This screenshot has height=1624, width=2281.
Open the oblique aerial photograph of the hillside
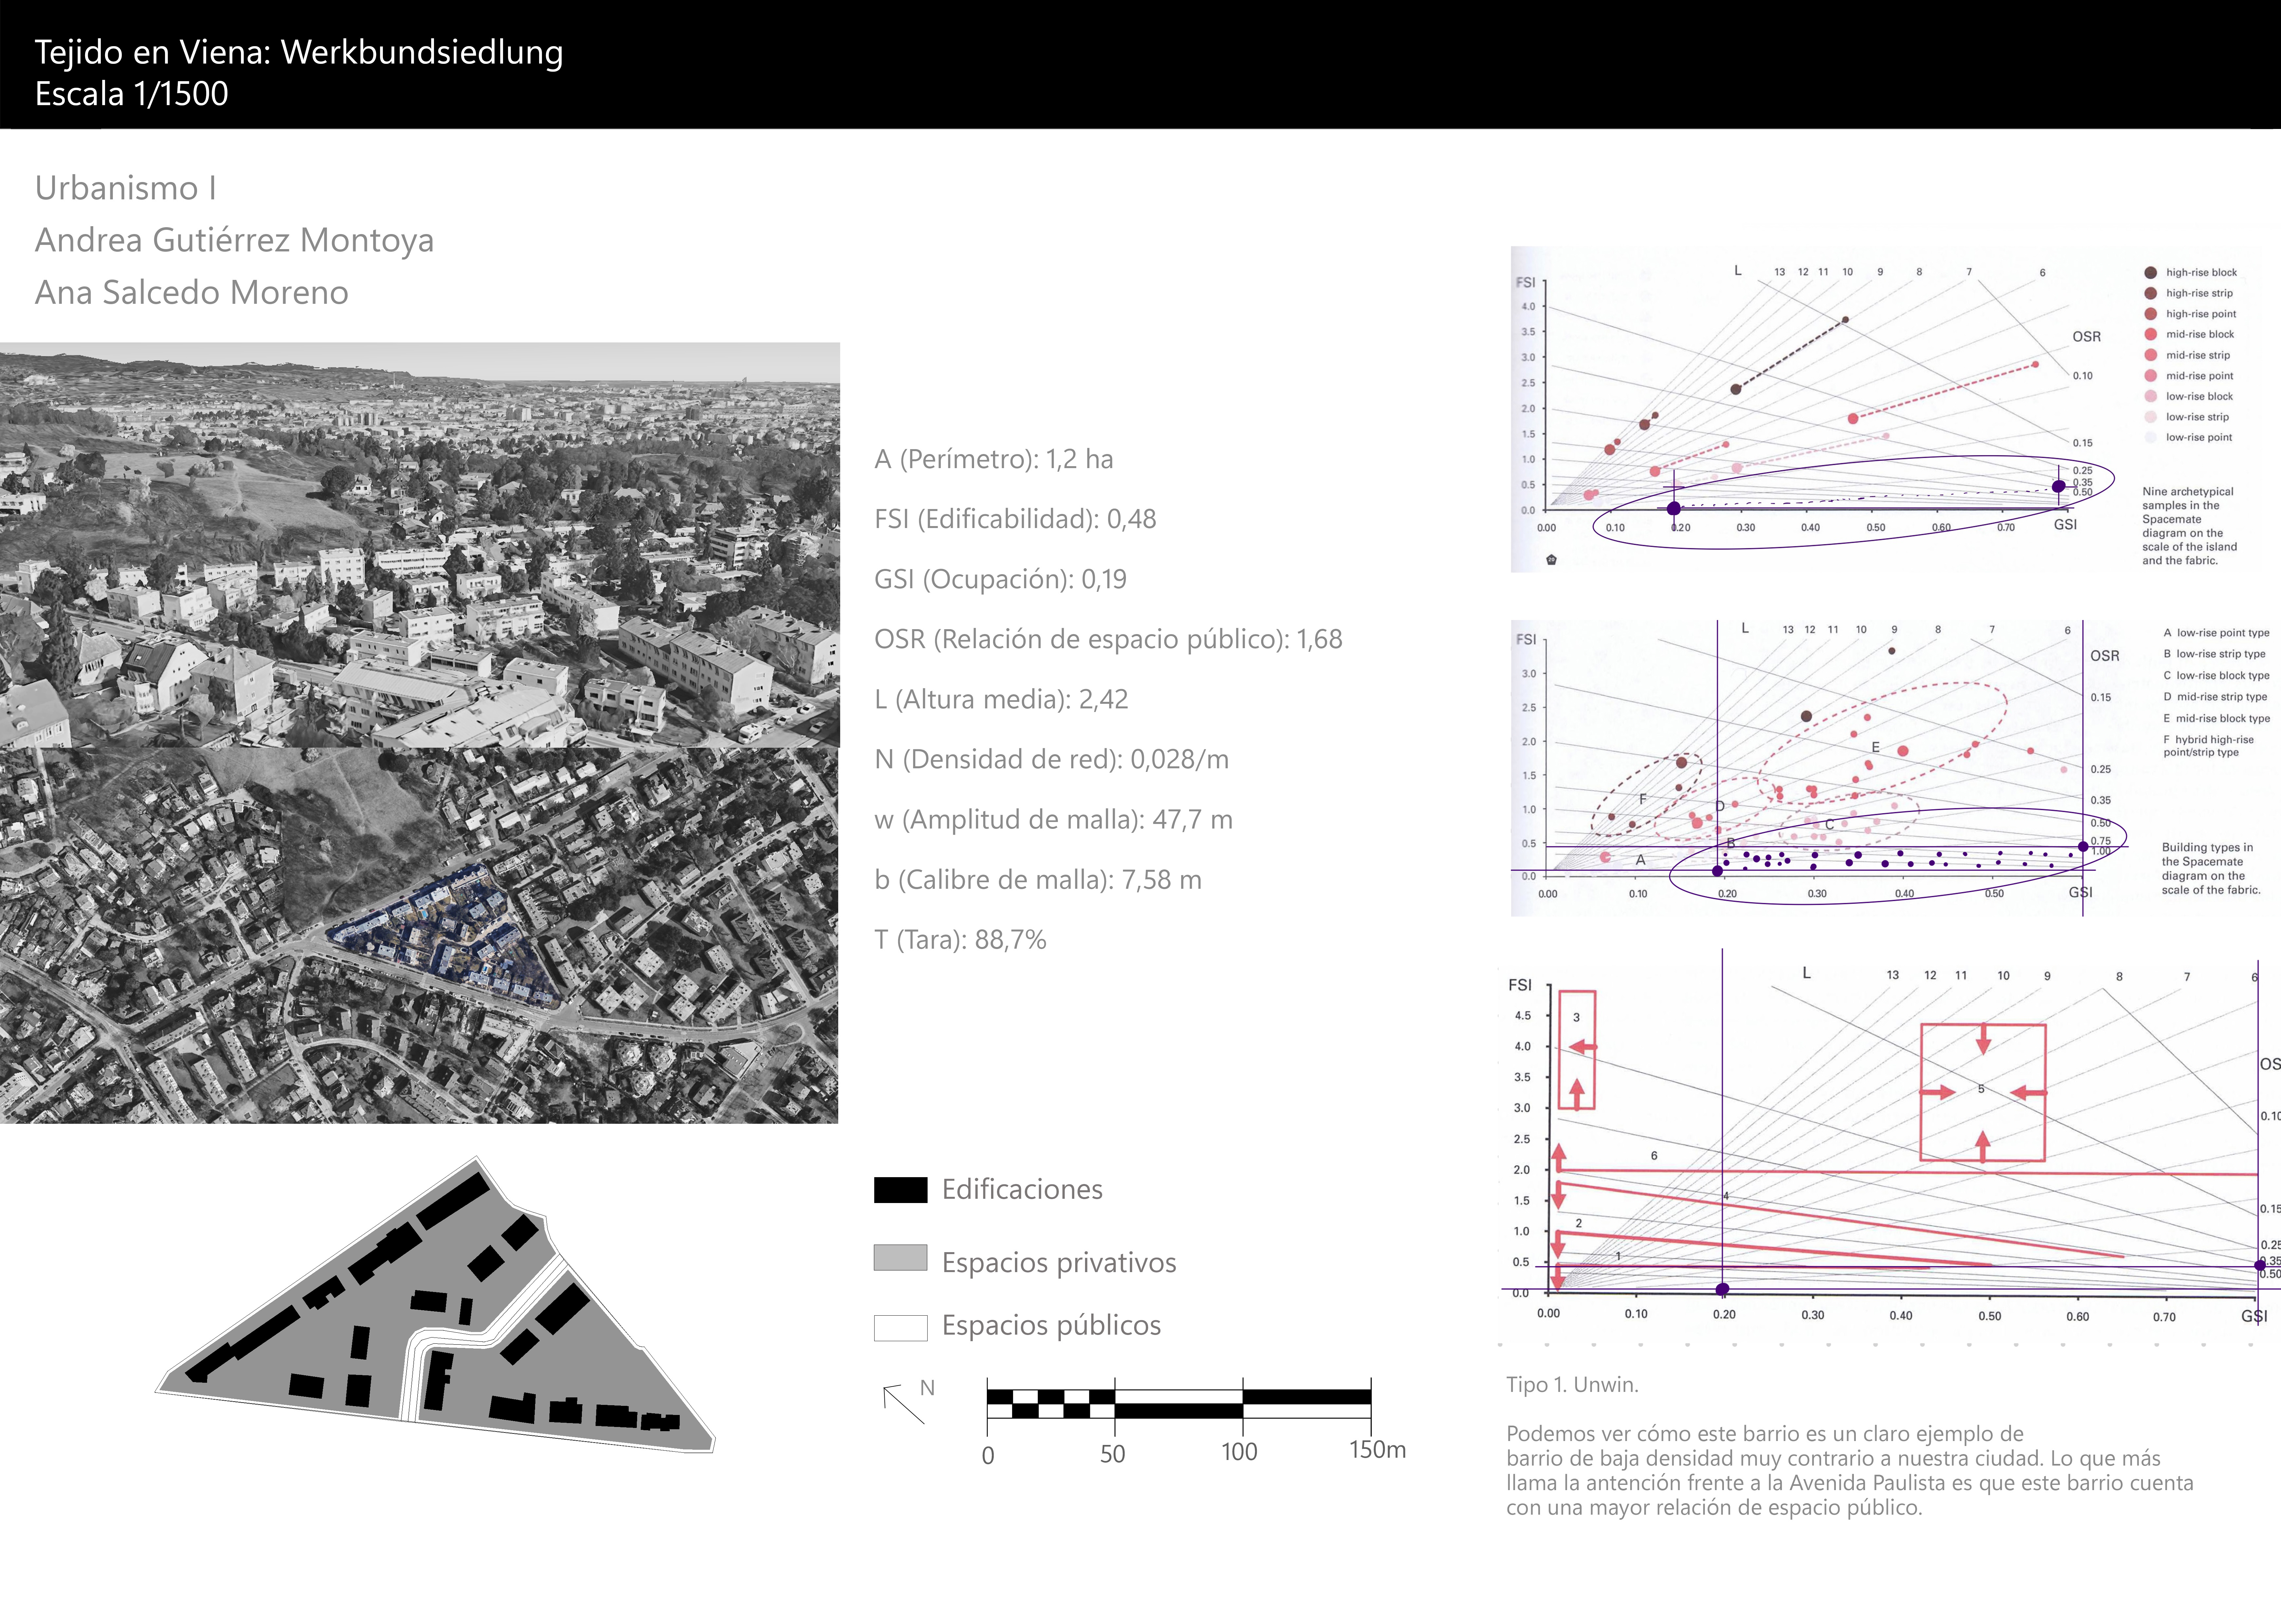coord(420,545)
